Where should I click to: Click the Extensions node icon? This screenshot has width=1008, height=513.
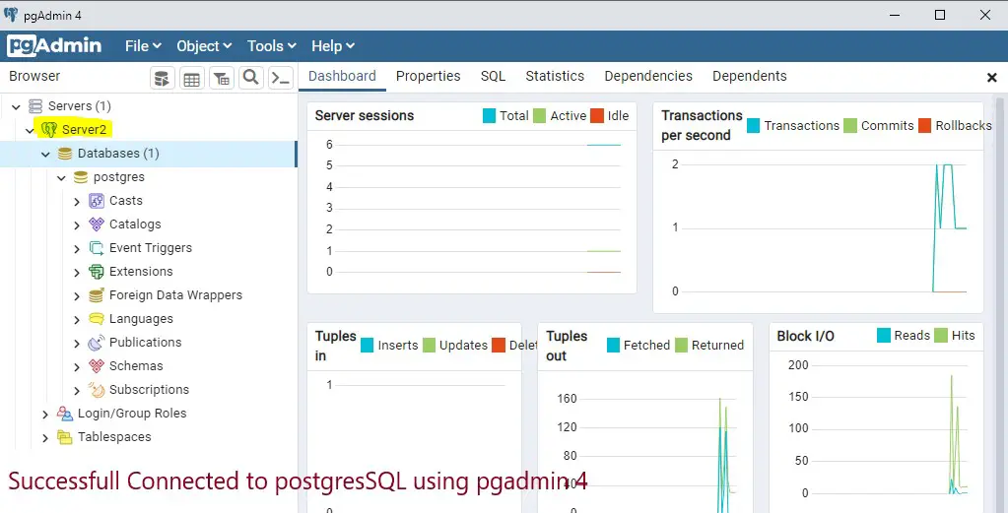click(x=97, y=272)
